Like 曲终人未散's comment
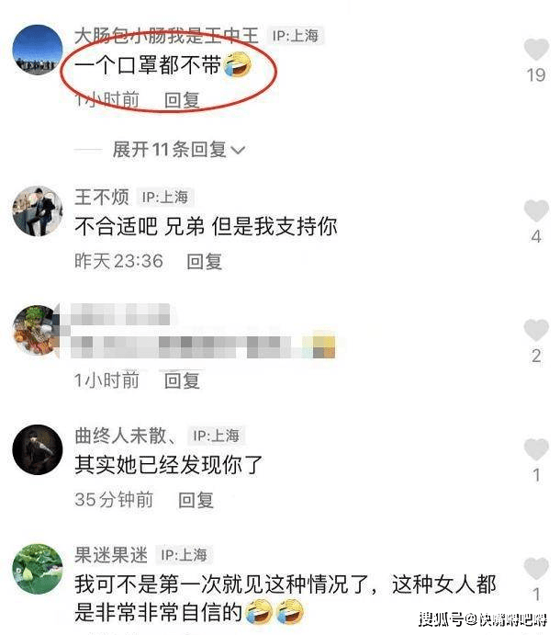 [x=536, y=449]
